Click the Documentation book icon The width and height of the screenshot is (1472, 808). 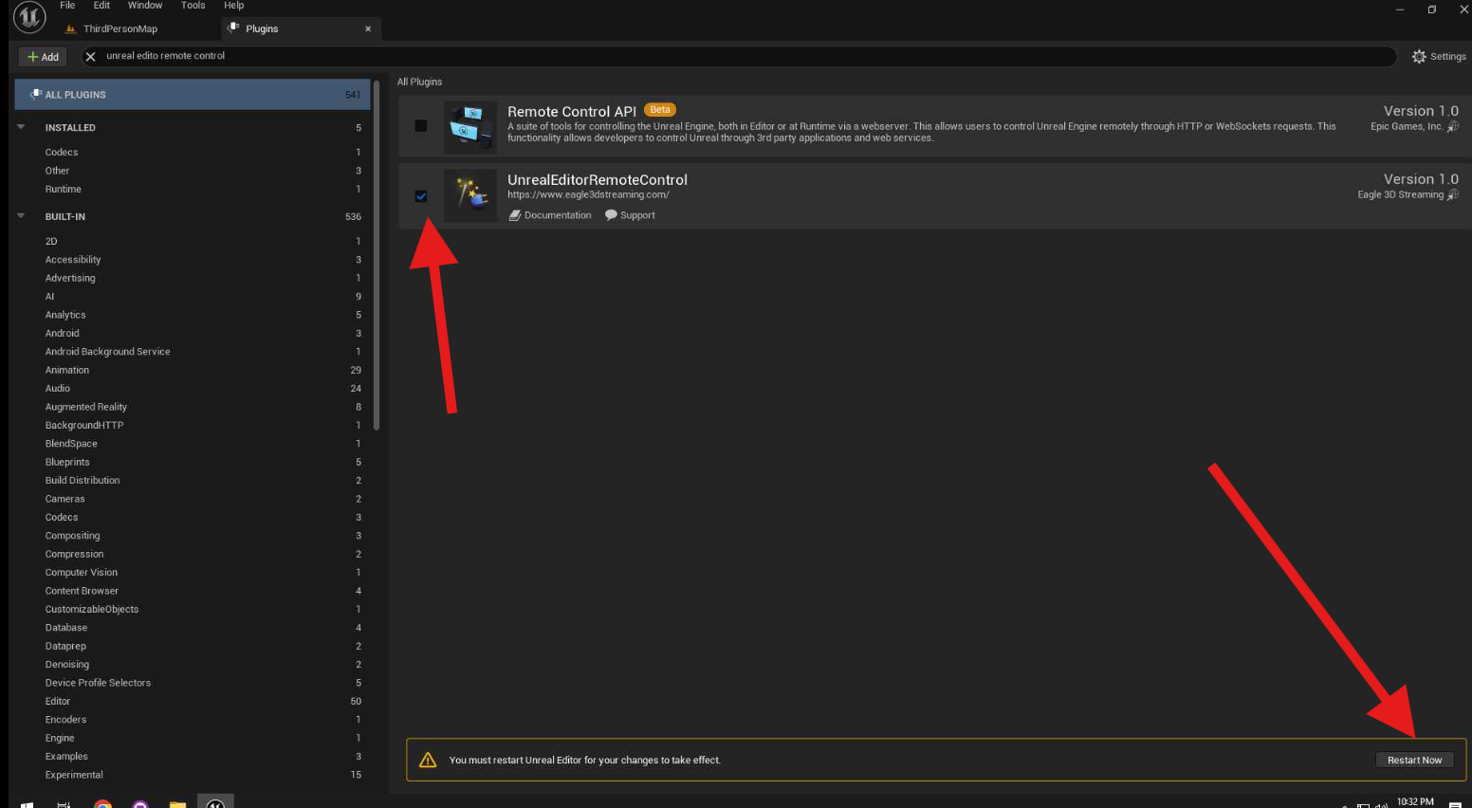515,215
